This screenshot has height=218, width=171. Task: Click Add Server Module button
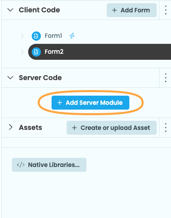pos(90,102)
